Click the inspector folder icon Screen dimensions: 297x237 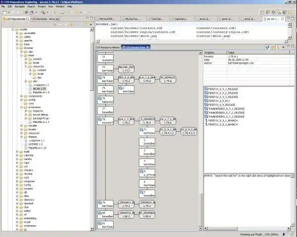(x=30, y=111)
